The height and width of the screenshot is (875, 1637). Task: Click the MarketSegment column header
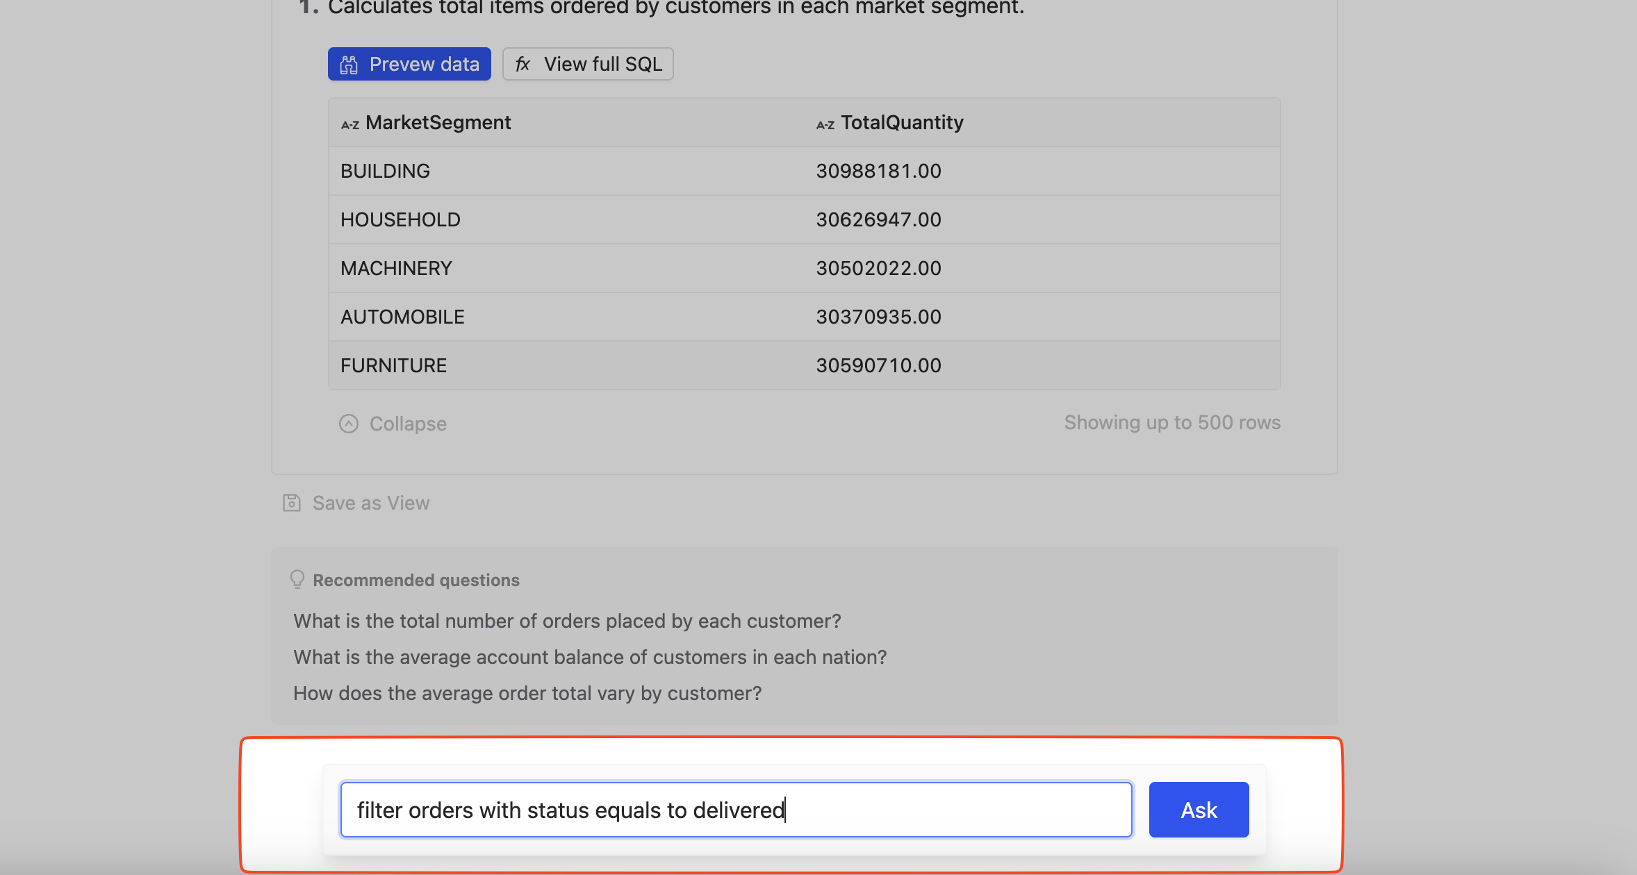coord(438,122)
